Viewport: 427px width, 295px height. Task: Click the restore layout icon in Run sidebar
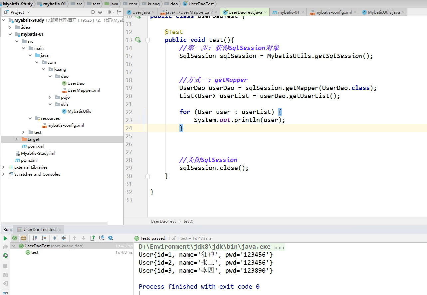(5, 293)
